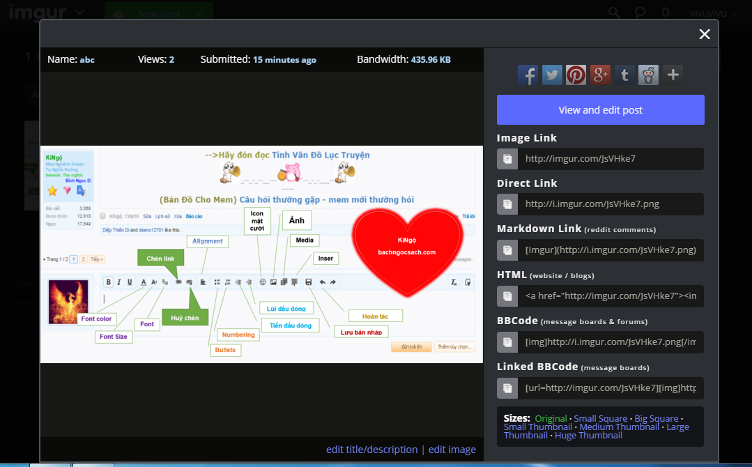This screenshot has width=752, height=467.
Task: Click the Pinterest share icon
Action: [576, 75]
